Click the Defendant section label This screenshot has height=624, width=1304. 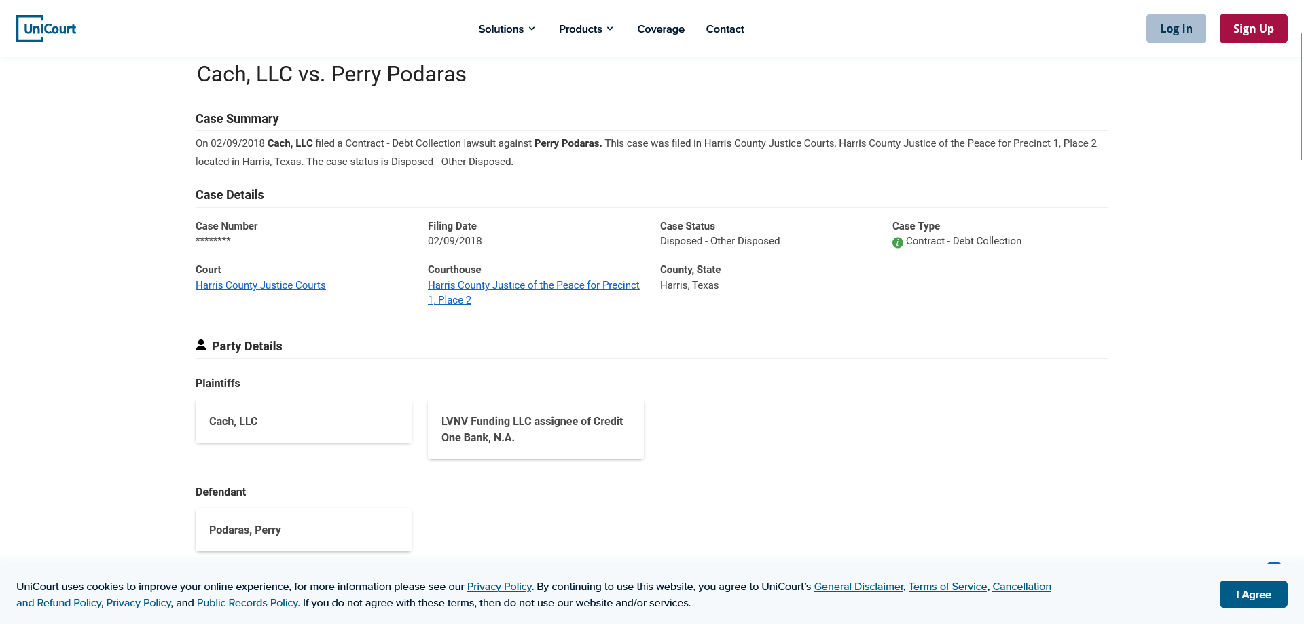click(x=221, y=492)
